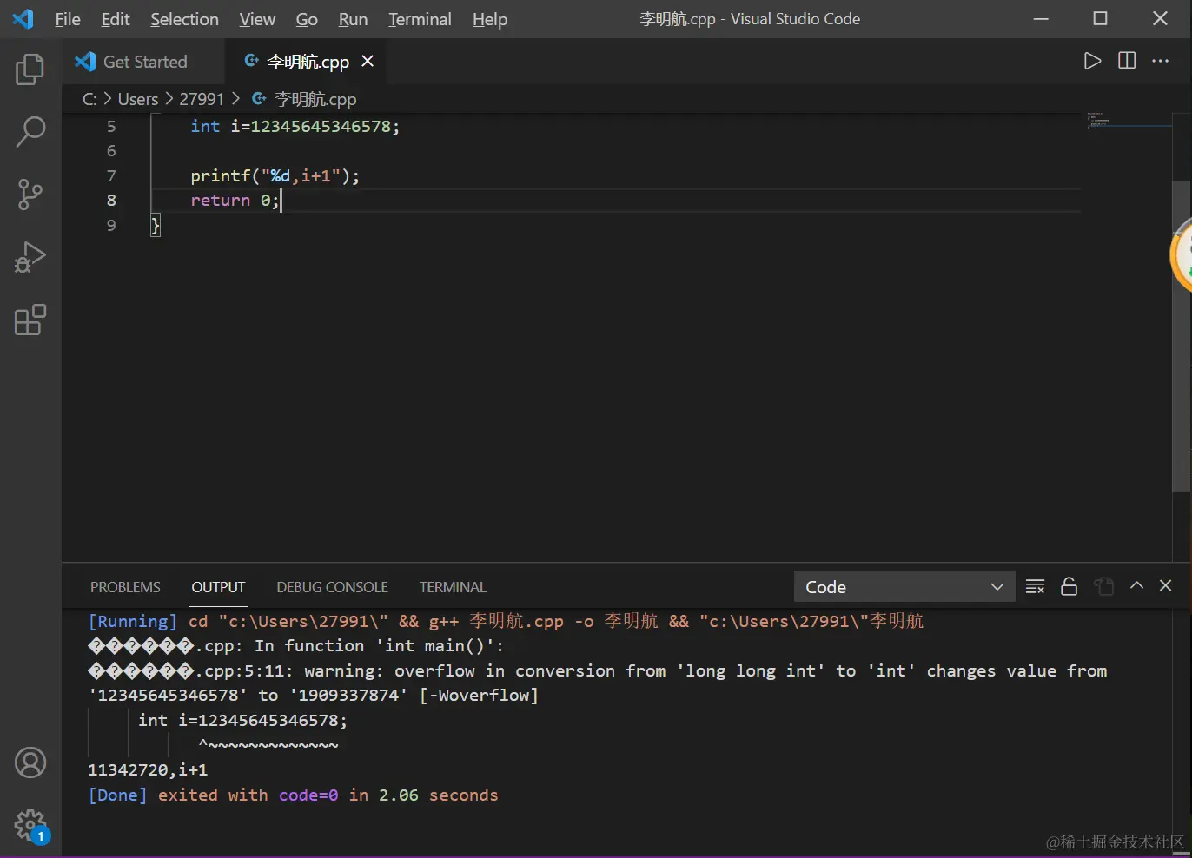This screenshot has width=1192, height=858.
Task: Click line number 7 in the gutter
Action: pos(111,175)
